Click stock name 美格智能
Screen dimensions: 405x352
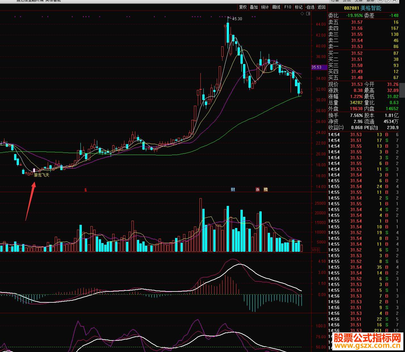point(371,8)
